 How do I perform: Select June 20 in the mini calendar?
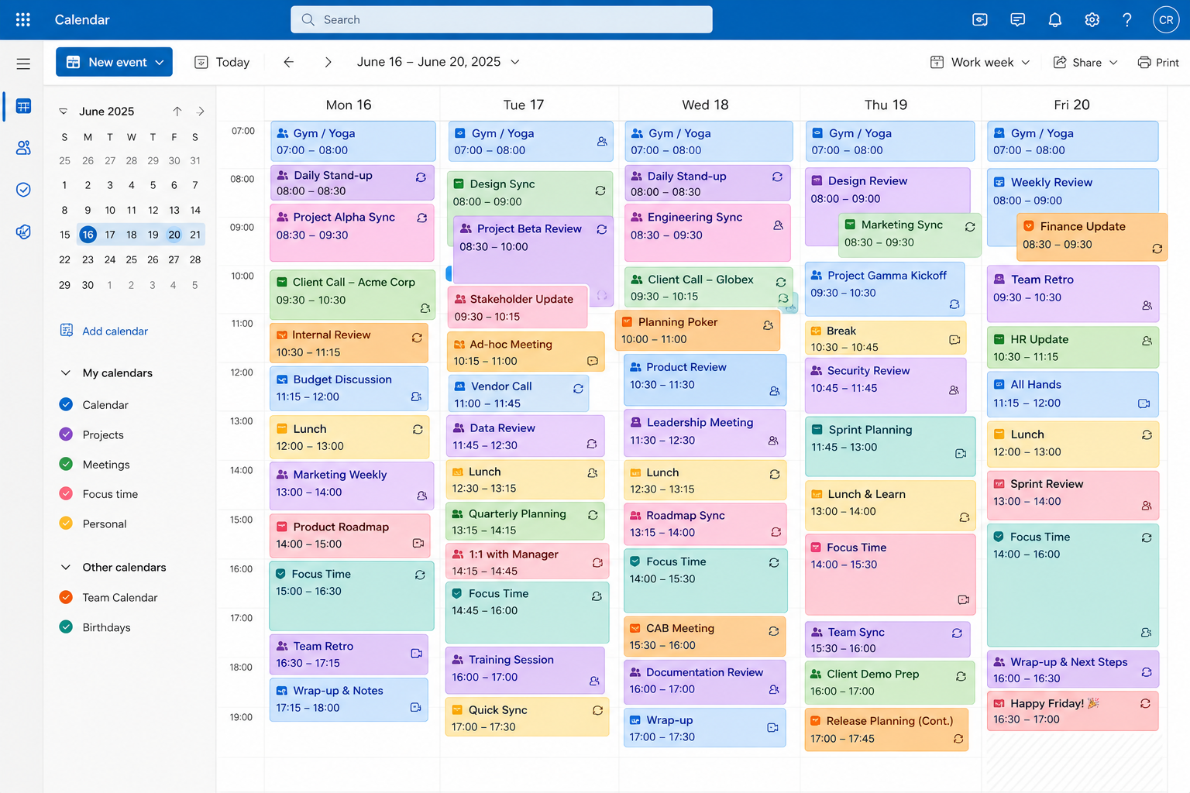coord(174,235)
